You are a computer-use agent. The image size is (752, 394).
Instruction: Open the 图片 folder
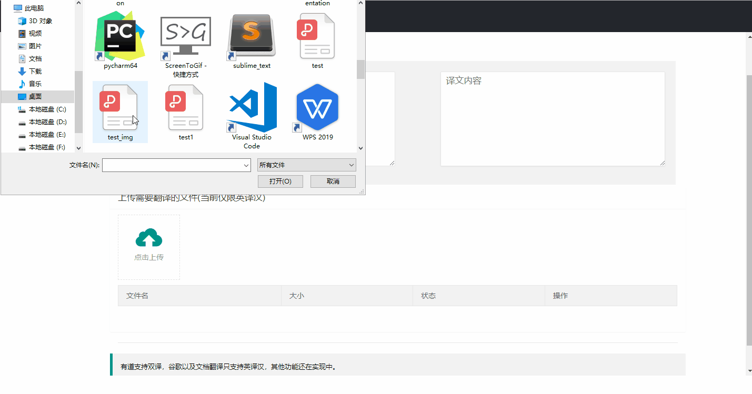(x=30, y=46)
